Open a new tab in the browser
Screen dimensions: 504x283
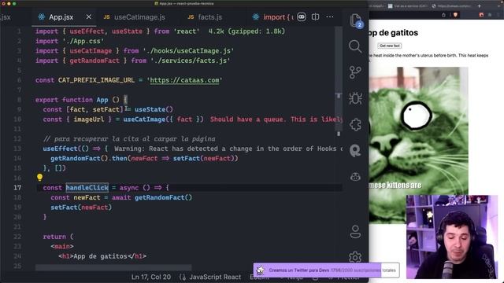480,6
